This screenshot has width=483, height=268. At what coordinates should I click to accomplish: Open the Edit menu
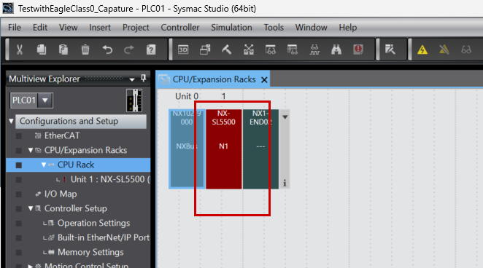click(40, 28)
